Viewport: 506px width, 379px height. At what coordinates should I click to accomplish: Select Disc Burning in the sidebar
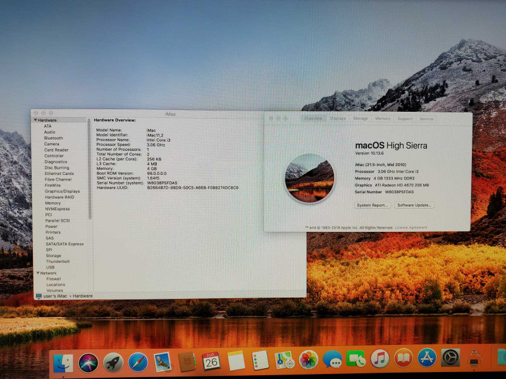57,167
